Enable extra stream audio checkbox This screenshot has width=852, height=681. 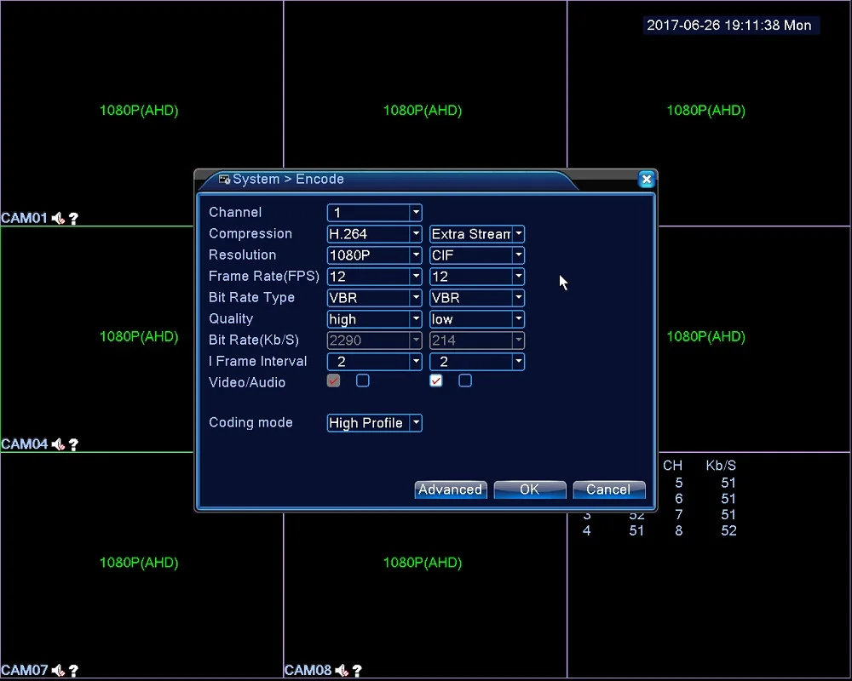coord(465,381)
